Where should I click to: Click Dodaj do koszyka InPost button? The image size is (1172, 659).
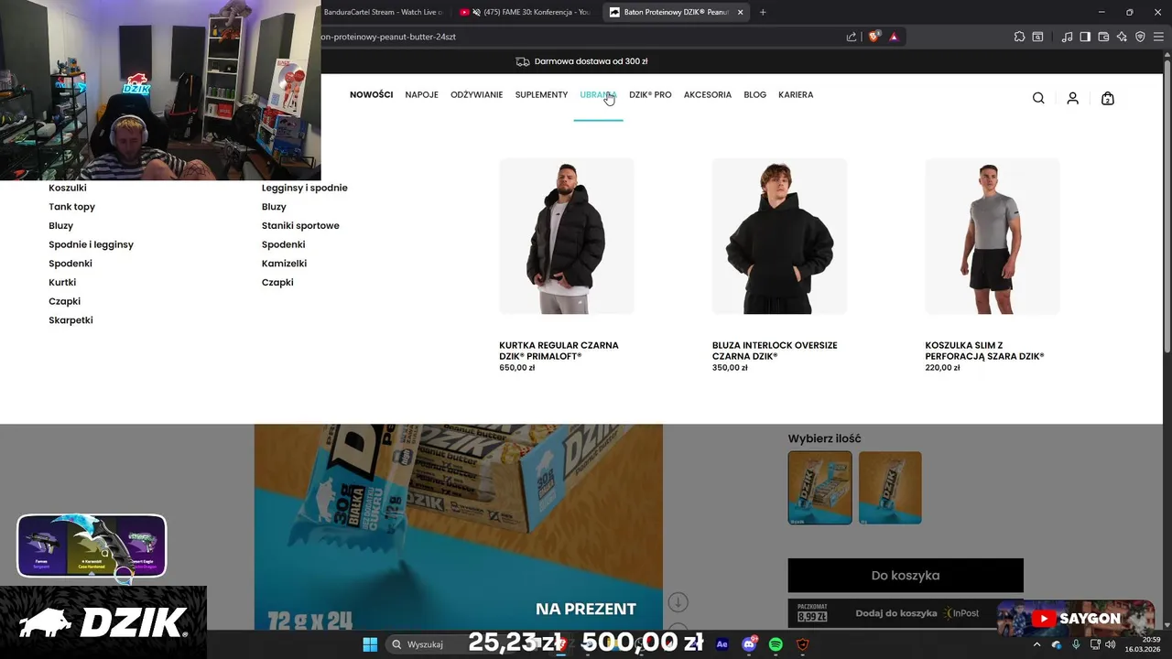(x=906, y=613)
